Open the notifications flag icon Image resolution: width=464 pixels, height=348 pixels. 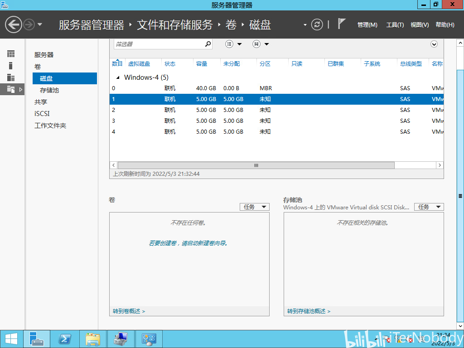pyautogui.click(x=342, y=24)
